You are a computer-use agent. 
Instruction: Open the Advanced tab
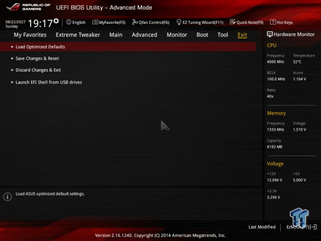click(144, 35)
